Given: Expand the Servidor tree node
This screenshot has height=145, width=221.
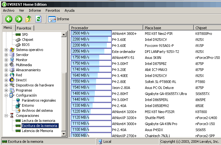Looking at the screenshot, I should click(6, 55).
